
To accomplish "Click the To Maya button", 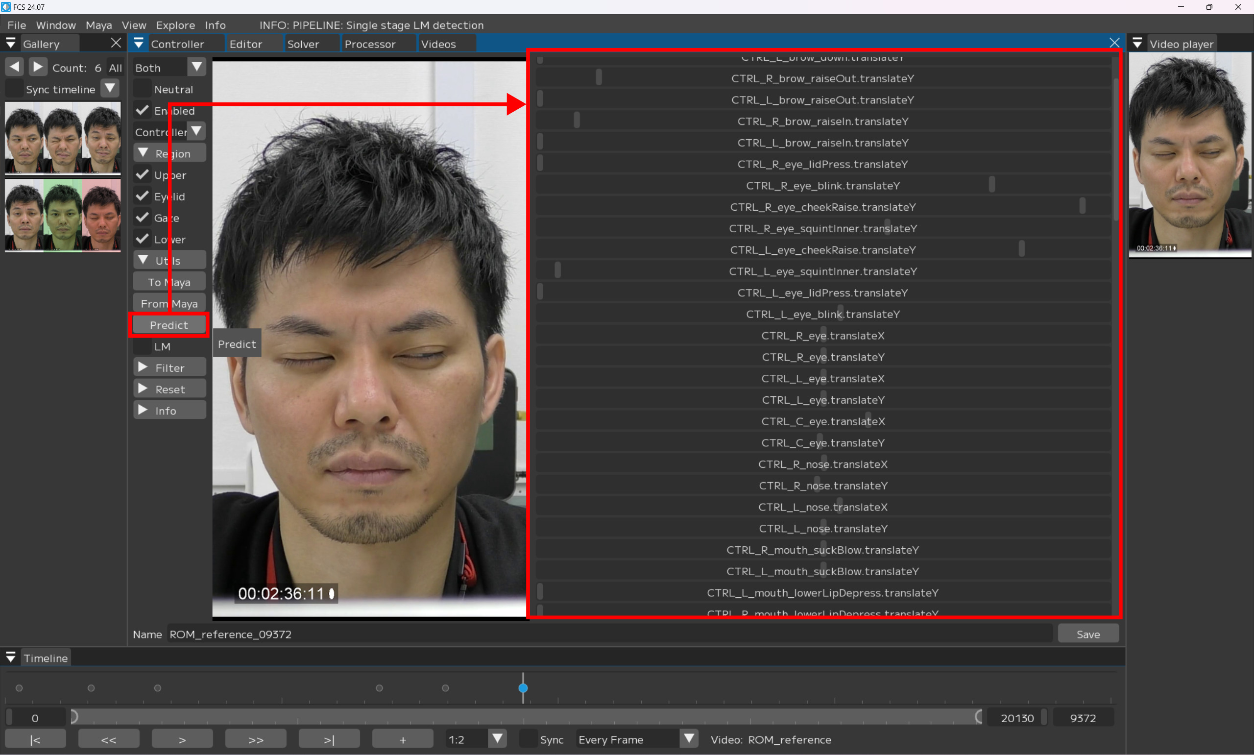I will tap(169, 282).
